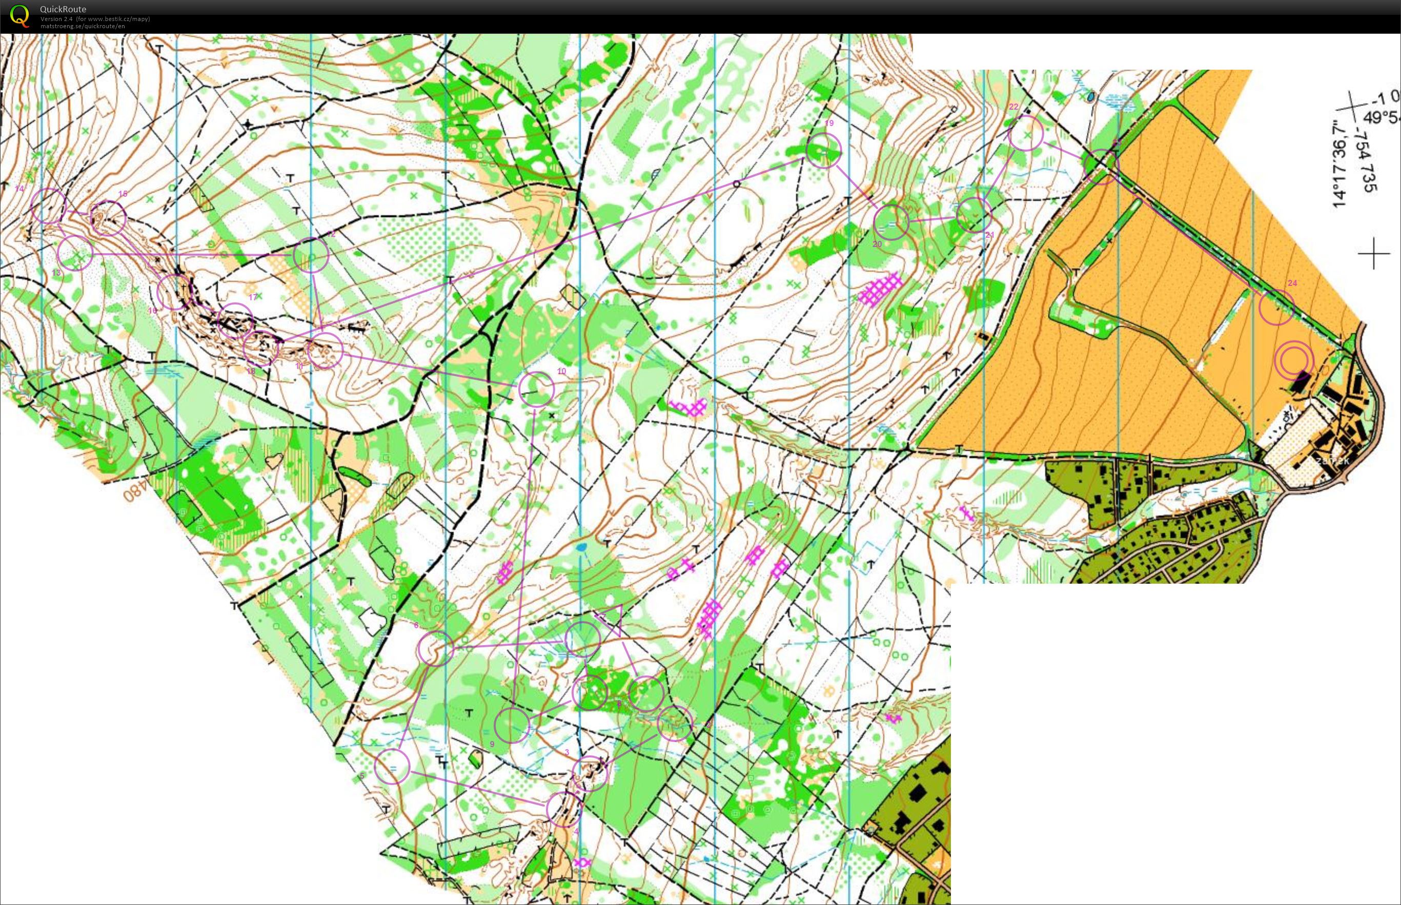The width and height of the screenshot is (1401, 905).
Task: Click control circle 13
Action: [76, 253]
